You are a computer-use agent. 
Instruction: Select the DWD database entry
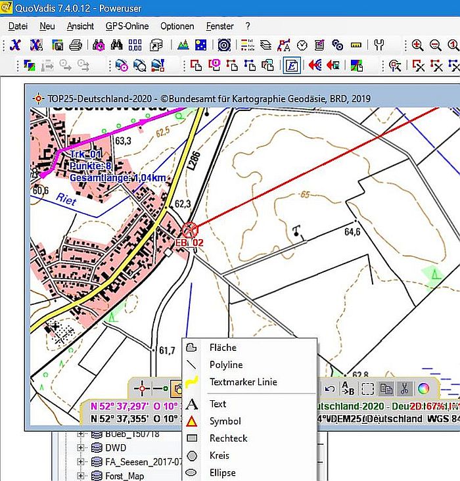pos(116,448)
